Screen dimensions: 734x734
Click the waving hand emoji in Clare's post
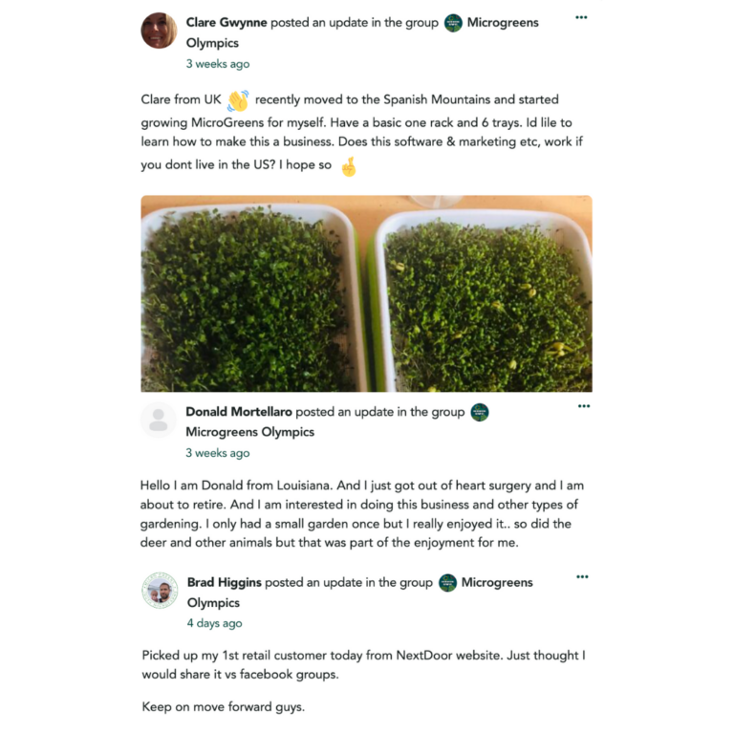238,100
